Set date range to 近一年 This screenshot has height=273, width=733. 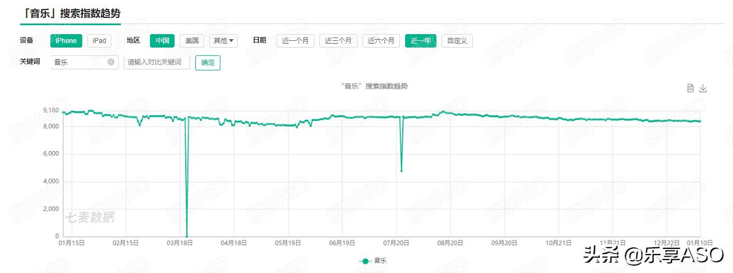coord(421,41)
